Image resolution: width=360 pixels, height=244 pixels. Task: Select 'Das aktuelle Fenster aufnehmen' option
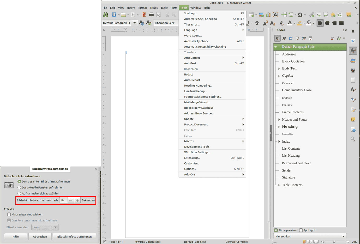19,187
